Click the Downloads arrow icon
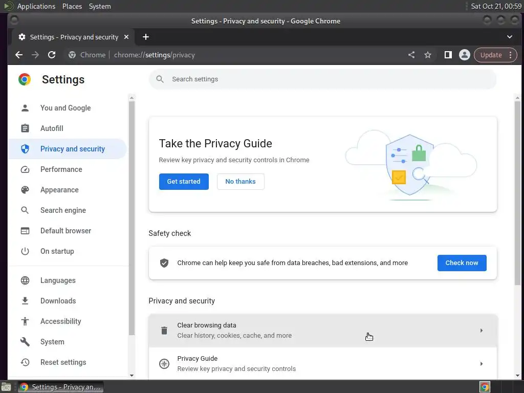The width and height of the screenshot is (524, 393). [25, 301]
